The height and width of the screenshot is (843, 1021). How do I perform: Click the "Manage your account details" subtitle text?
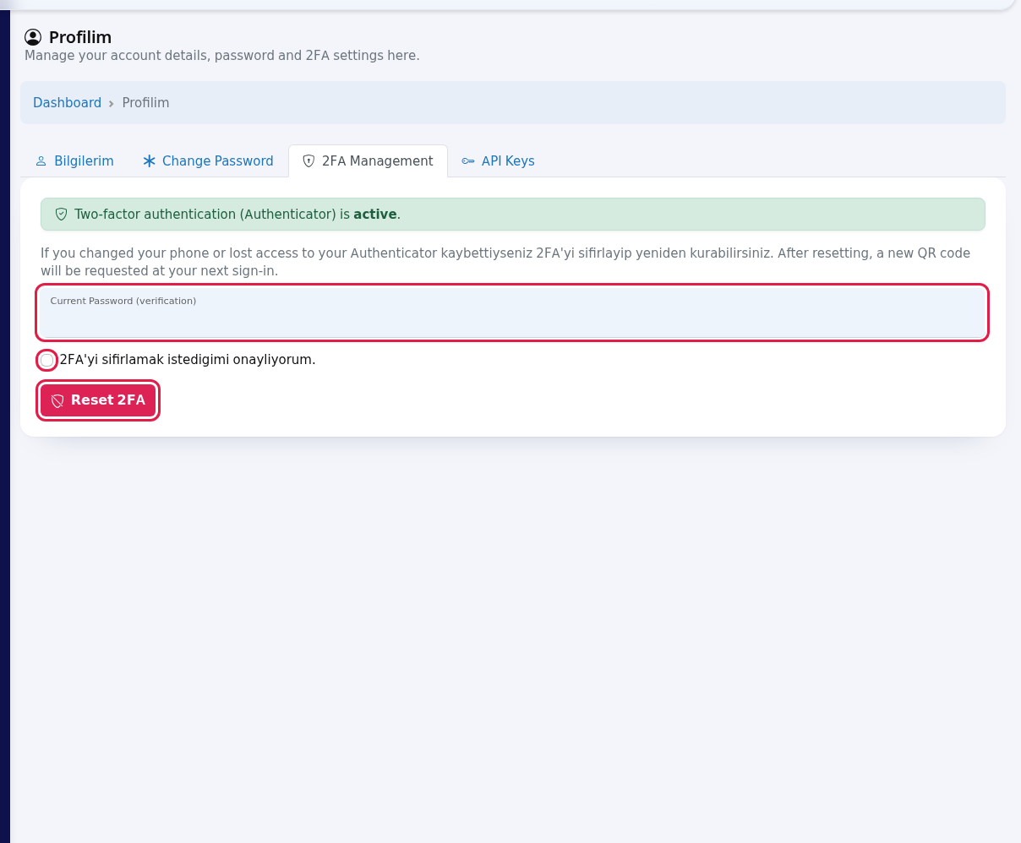222,56
